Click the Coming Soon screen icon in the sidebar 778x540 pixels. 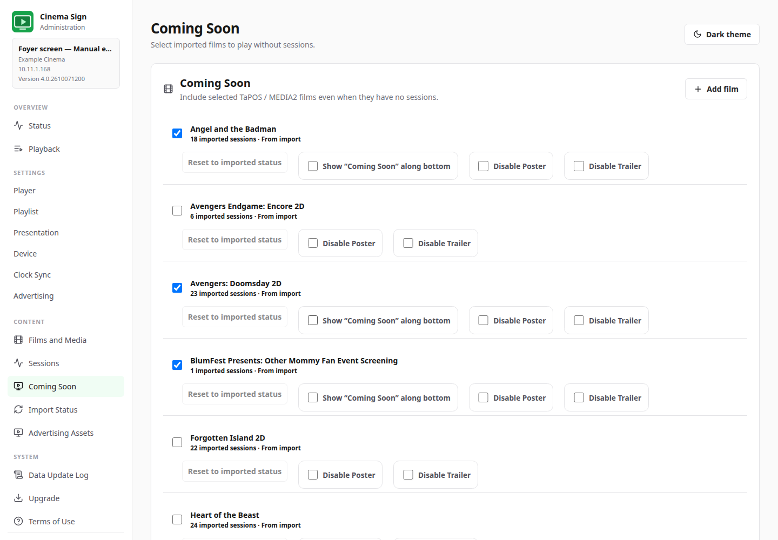point(18,386)
